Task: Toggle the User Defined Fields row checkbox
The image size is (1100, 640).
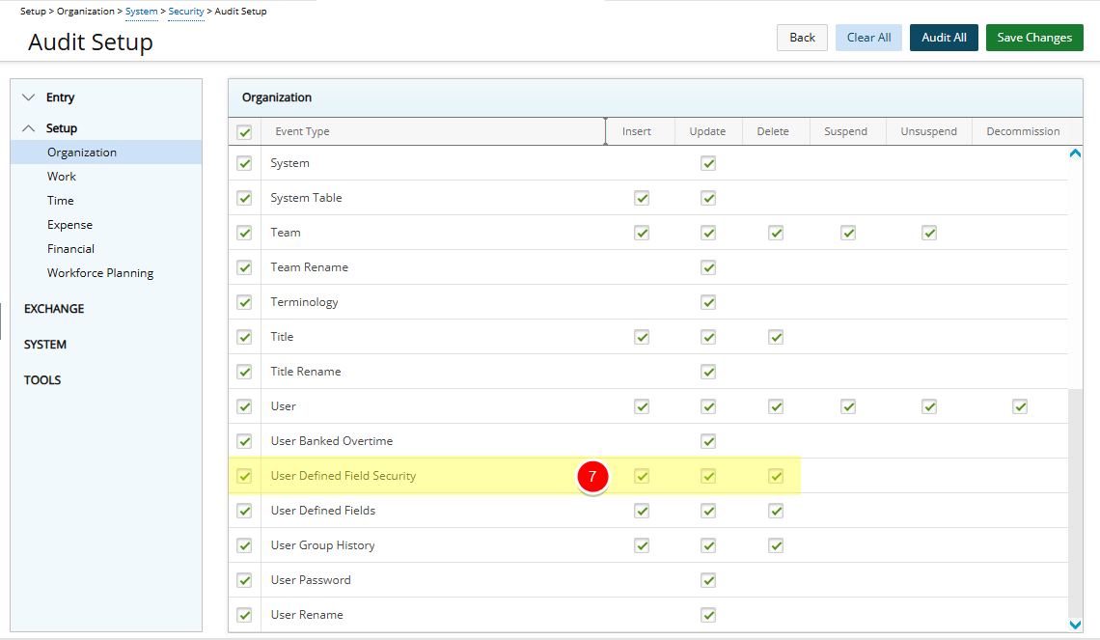Action: [x=244, y=511]
